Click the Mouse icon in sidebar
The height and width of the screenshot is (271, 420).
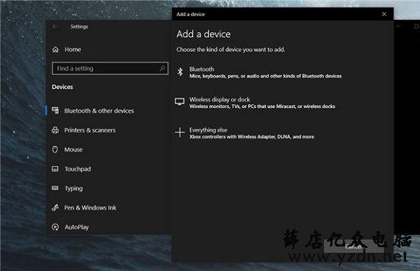55,150
